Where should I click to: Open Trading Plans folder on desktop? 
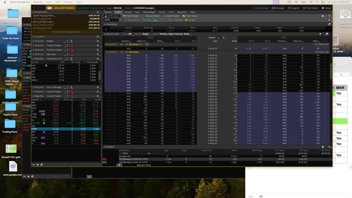[x=10, y=126]
